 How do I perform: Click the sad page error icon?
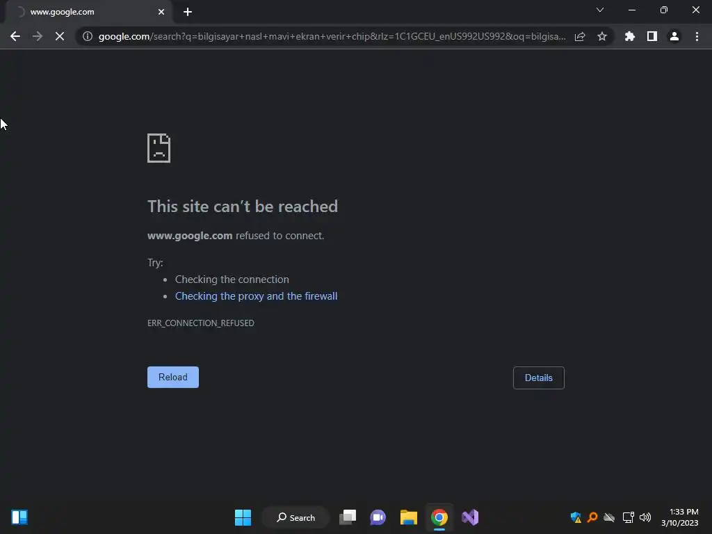click(159, 148)
